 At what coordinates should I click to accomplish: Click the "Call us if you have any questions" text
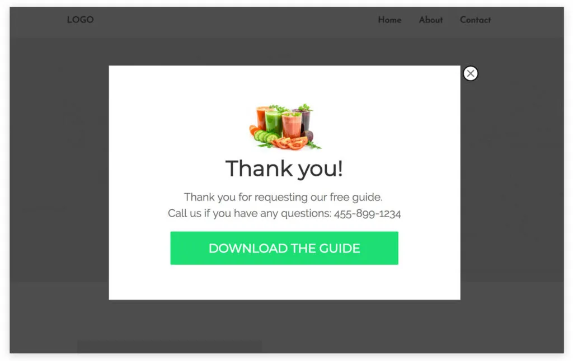click(249, 213)
